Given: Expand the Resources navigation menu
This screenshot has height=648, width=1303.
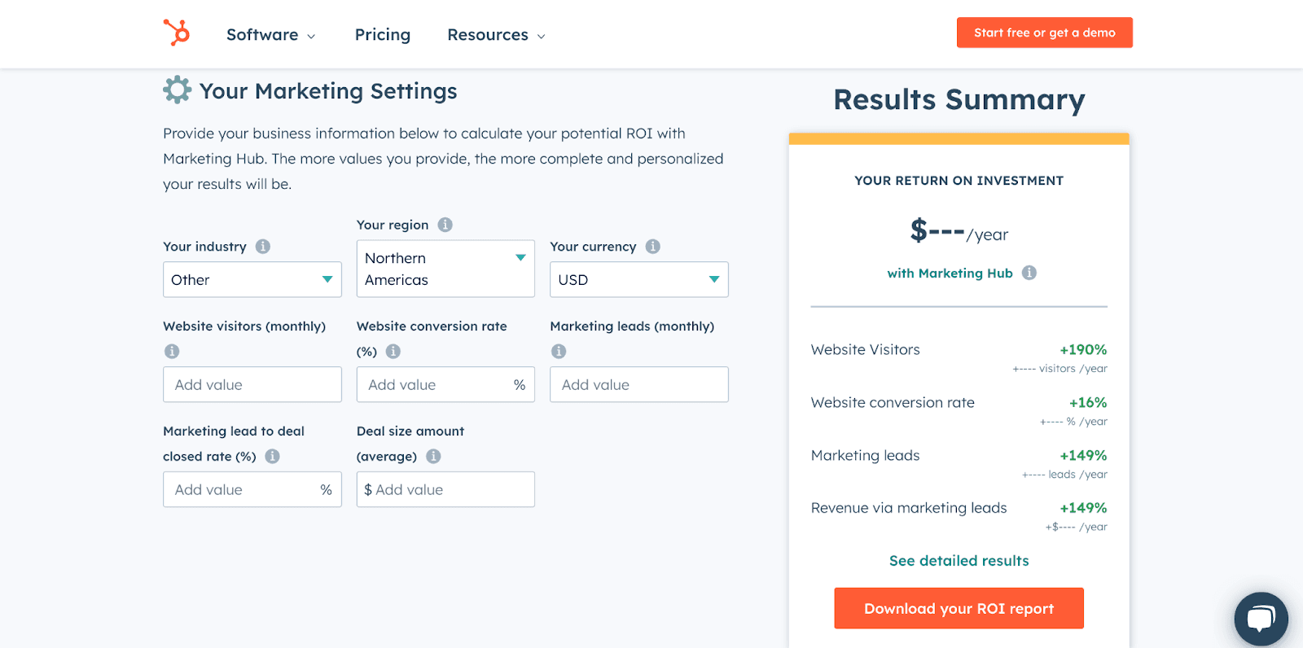Looking at the screenshot, I should pos(496,35).
